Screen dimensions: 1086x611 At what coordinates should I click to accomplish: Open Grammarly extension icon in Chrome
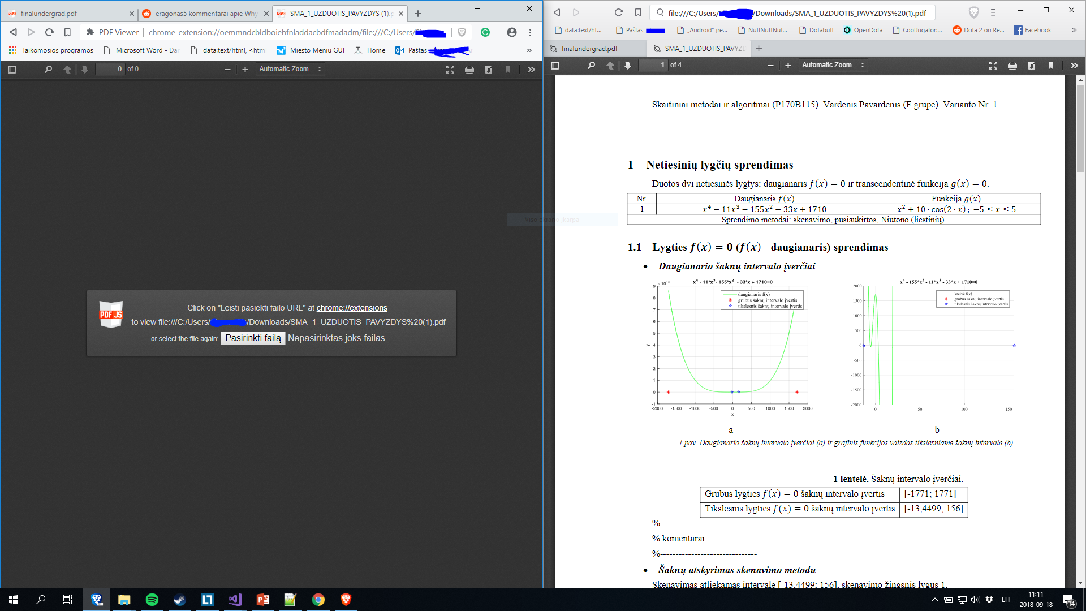[x=485, y=32]
